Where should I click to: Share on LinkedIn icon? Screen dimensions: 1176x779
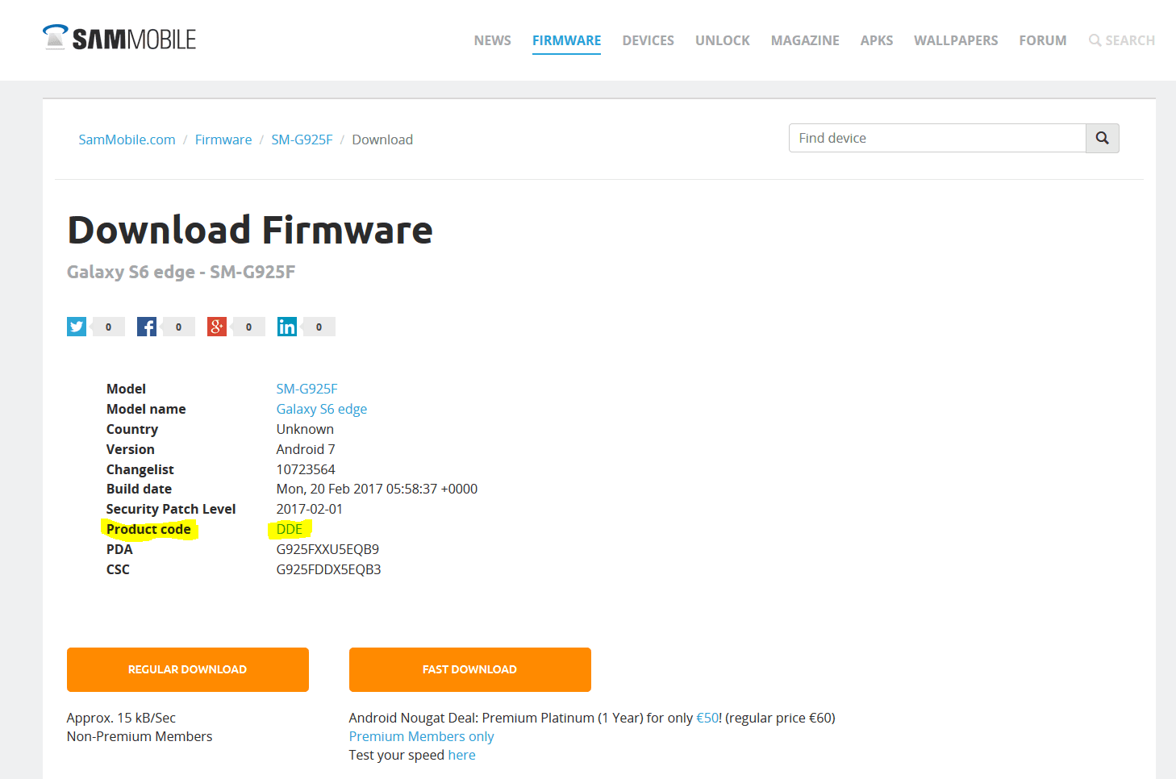tap(287, 327)
